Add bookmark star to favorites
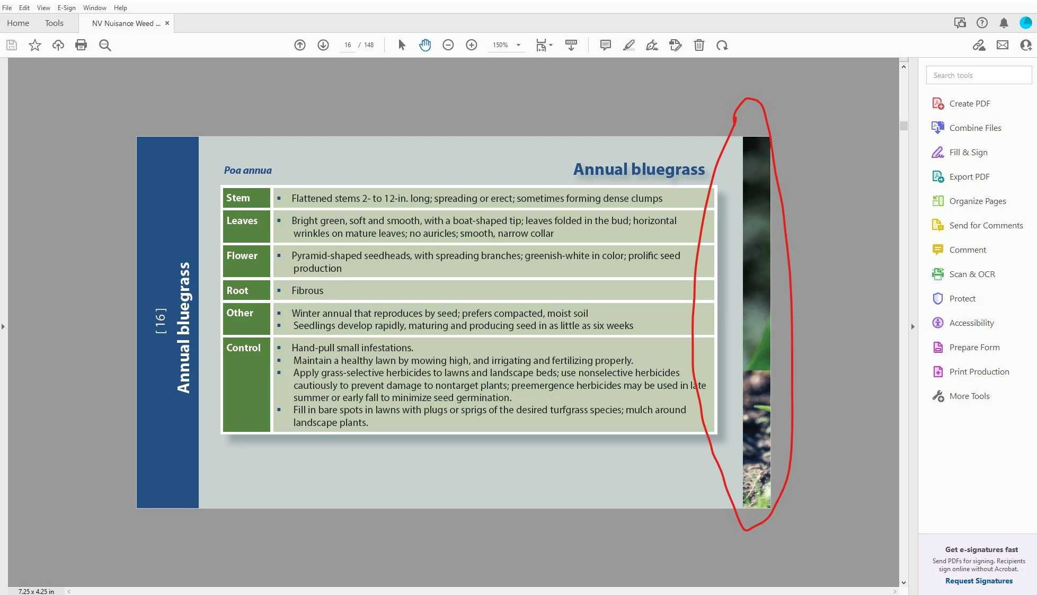The height and width of the screenshot is (595, 1037). (x=35, y=45)
